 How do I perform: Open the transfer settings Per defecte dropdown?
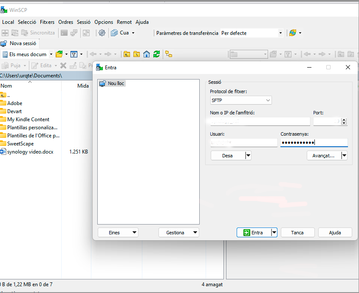coord(252,33)
